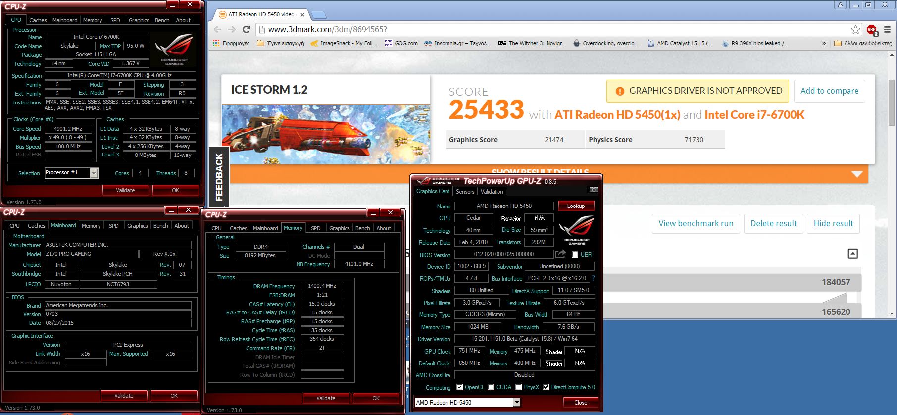Show hidden bookmarks with the » chevron
Screen dimensions: 897x415
(x=824, y=43)
